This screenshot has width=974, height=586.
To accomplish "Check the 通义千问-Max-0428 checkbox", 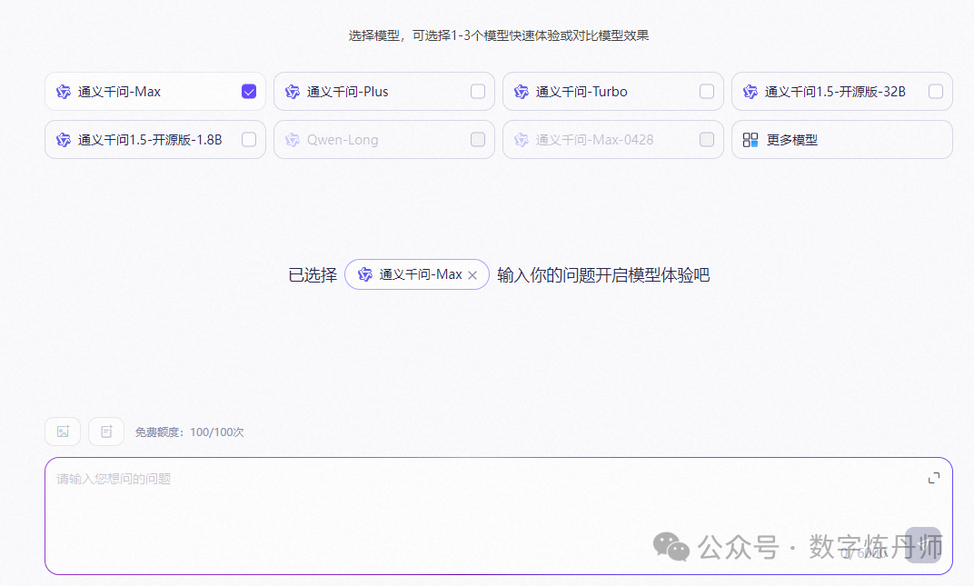I will tap(707, 139).
